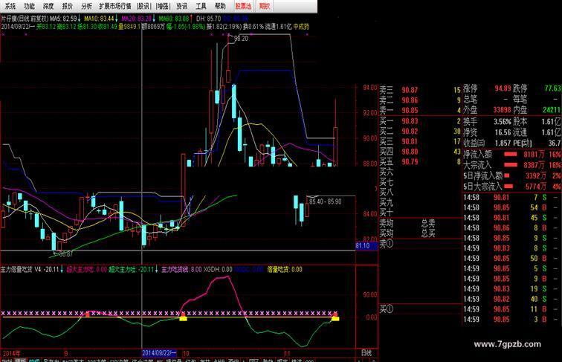Image resolution: width=562 pixels, height=362 pixels.
Task: Click the 净资 16.56 value
Action: [x=503, y=132]
